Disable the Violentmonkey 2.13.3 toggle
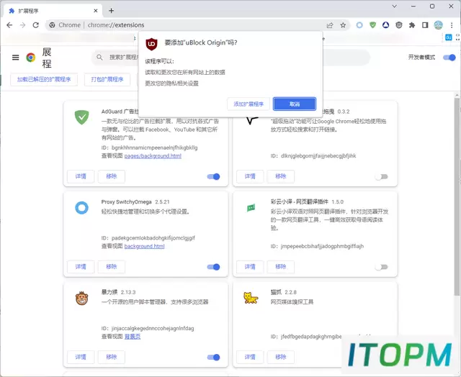Viewport: 461px width, 377px height. 213,358
